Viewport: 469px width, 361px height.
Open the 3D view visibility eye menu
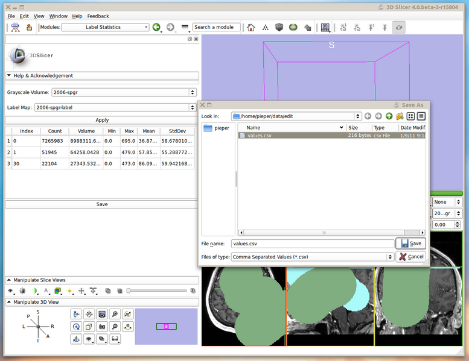tap(89, 339)
